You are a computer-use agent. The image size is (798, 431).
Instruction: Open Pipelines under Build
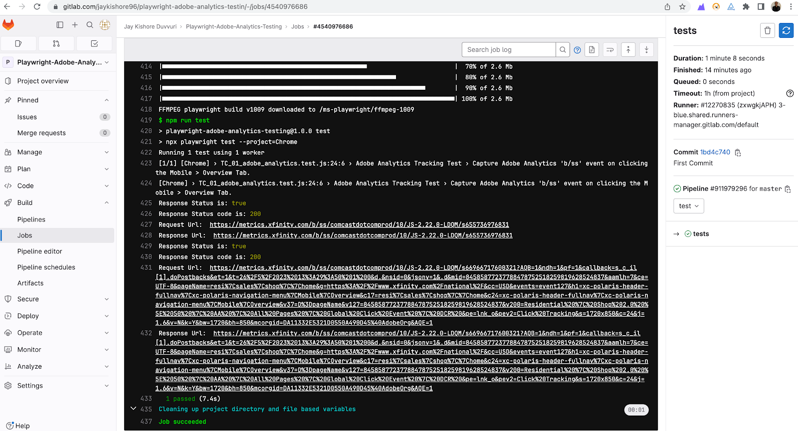pyautogui.click(x=58, y=219)
